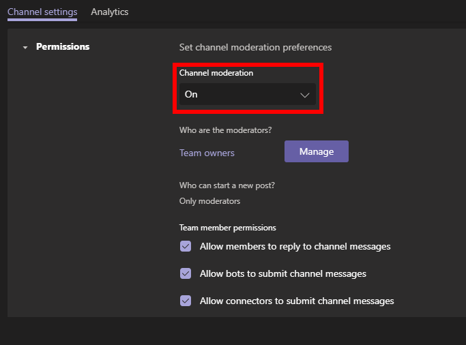Image resolution: width=466 pixels, height=345 pixels.
Task: Click the 'Who can start a new post?' label
Action: (x=227, y=185)
